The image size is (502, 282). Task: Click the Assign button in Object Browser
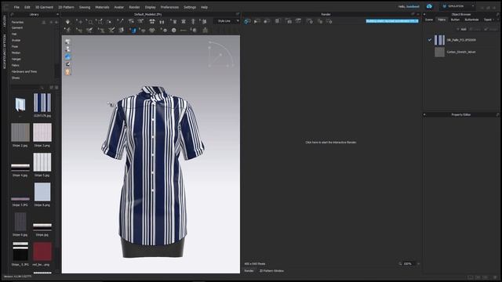tap(491, 29)
